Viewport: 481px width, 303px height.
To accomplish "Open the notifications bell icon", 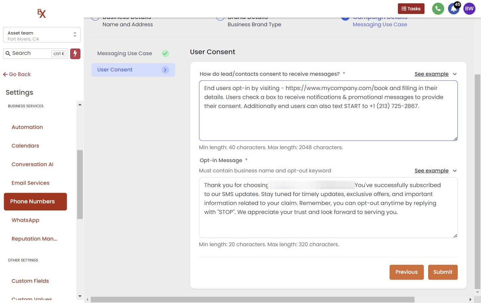I will 453,9.
